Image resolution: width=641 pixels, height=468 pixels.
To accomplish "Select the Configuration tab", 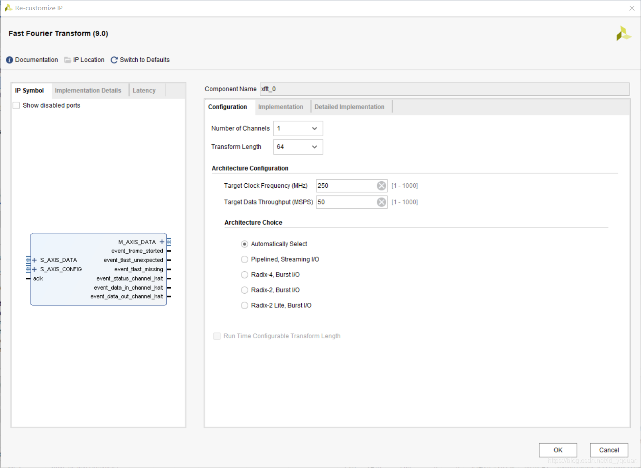I will (228, 107).
